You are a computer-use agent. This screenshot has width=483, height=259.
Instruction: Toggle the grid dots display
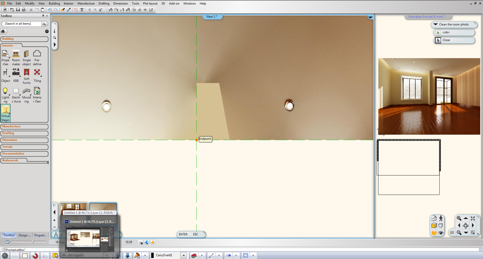pyautogui.click(x=15, y=255)
